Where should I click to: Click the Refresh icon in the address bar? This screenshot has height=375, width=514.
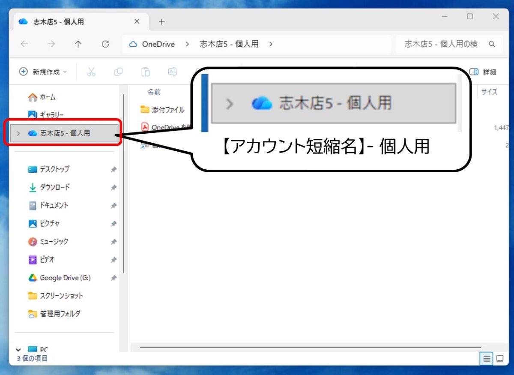105,44
